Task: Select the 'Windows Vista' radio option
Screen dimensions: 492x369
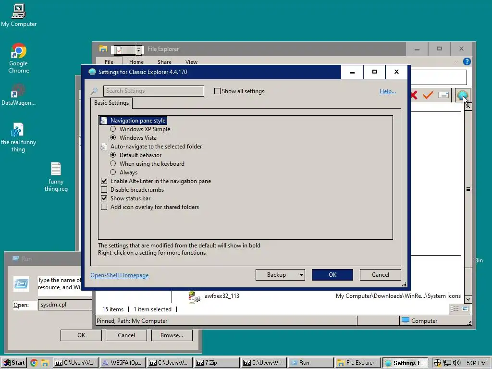Action: [113, 137]
